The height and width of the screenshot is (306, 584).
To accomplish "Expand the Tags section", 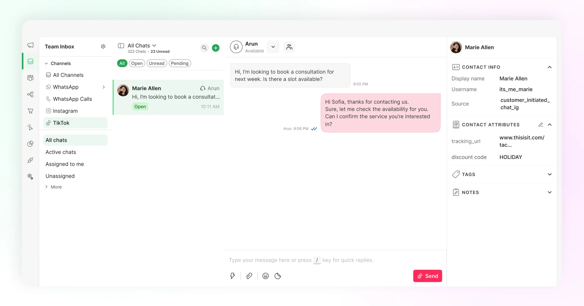I will pyautogui.click(x=550, y=174).
